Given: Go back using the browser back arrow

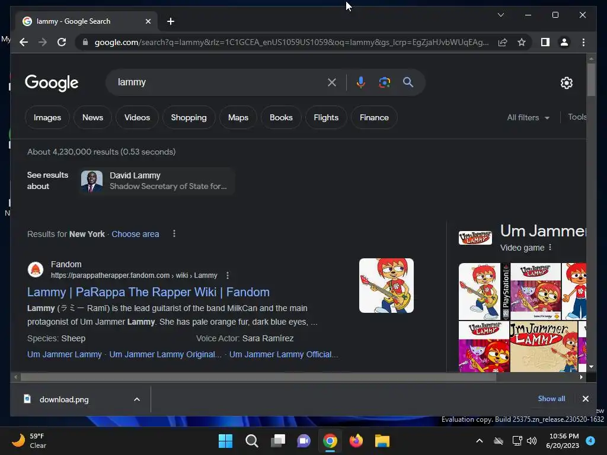Looking at the screenshot, I should tap(24, 42).
